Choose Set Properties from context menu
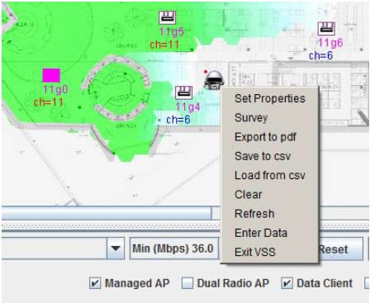The height and width of the screenshot is (303, 370). point(270,98)
